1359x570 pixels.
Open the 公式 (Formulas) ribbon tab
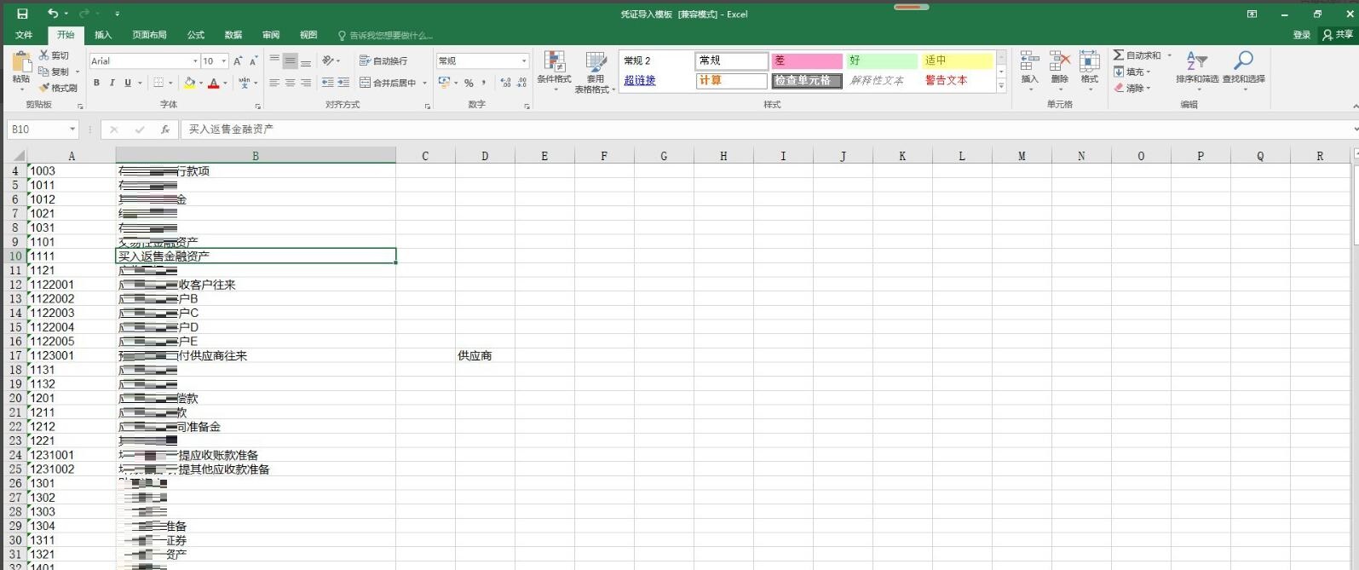[196, 35]
